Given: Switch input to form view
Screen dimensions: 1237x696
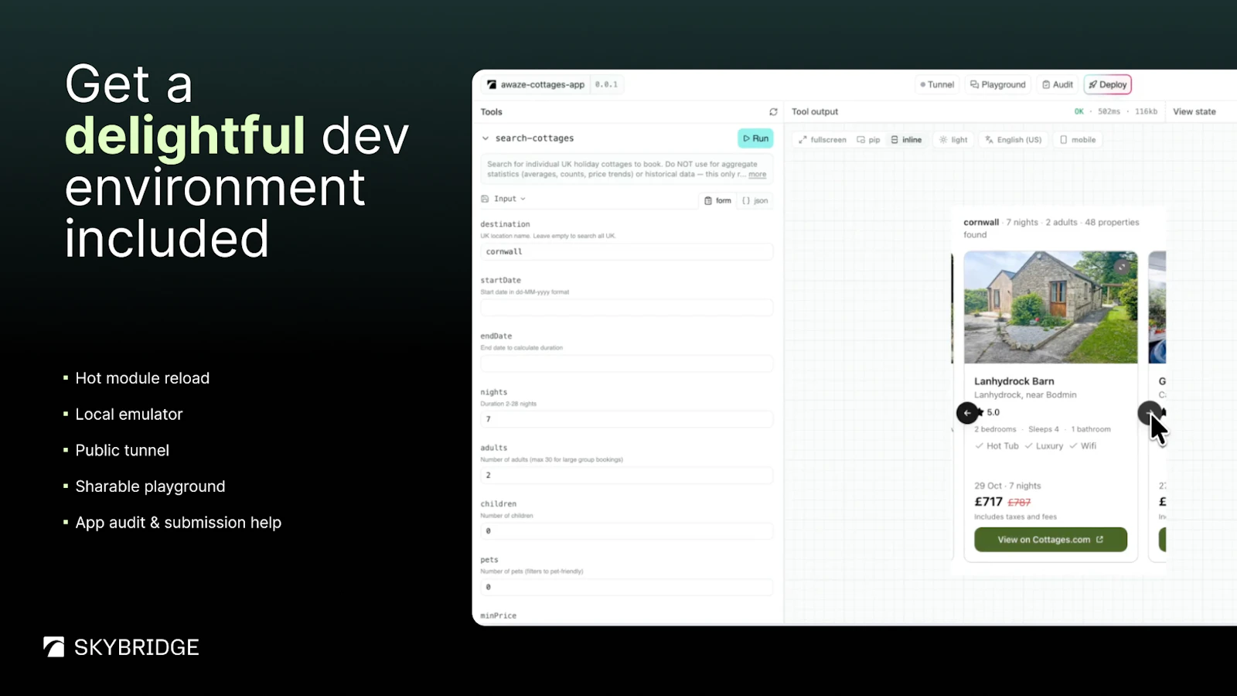Looking at the screenshot, I should click(718, 200).
